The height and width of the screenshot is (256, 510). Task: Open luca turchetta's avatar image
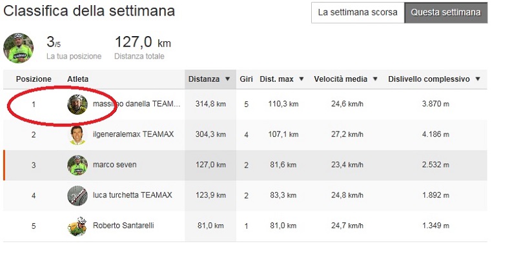coord(77,195)
